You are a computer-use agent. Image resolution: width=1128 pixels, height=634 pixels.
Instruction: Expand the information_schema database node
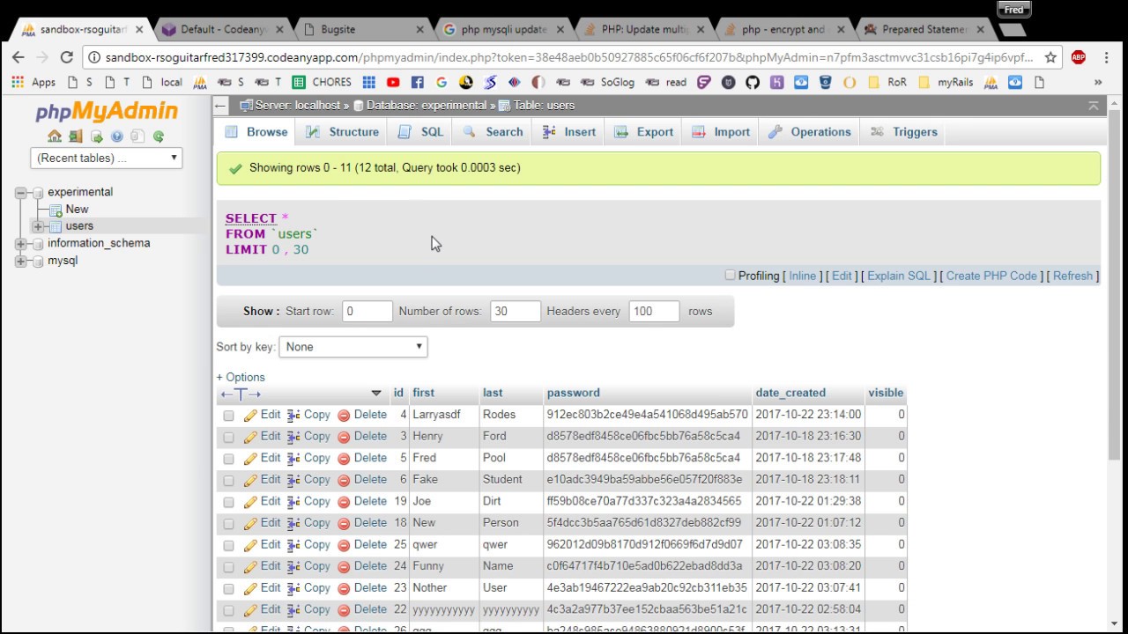pos(21,244)
